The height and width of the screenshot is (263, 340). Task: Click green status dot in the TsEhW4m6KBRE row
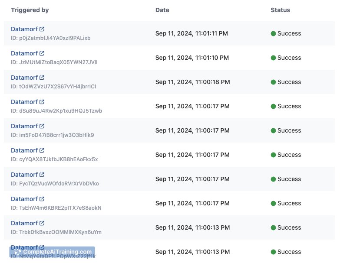tap(273, 203)
